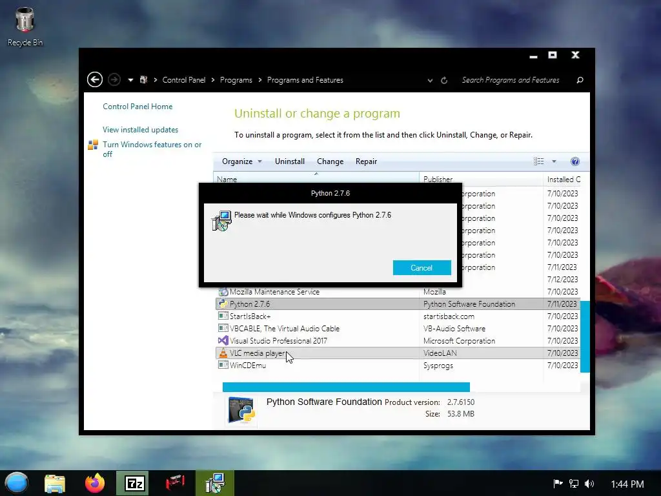Sort by Installed On column header
Viewport: 661px width, 496px height.
[564, 179]
